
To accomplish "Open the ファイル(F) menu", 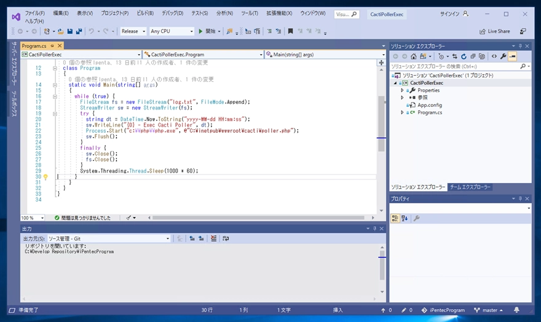I will tap(35, 13).
